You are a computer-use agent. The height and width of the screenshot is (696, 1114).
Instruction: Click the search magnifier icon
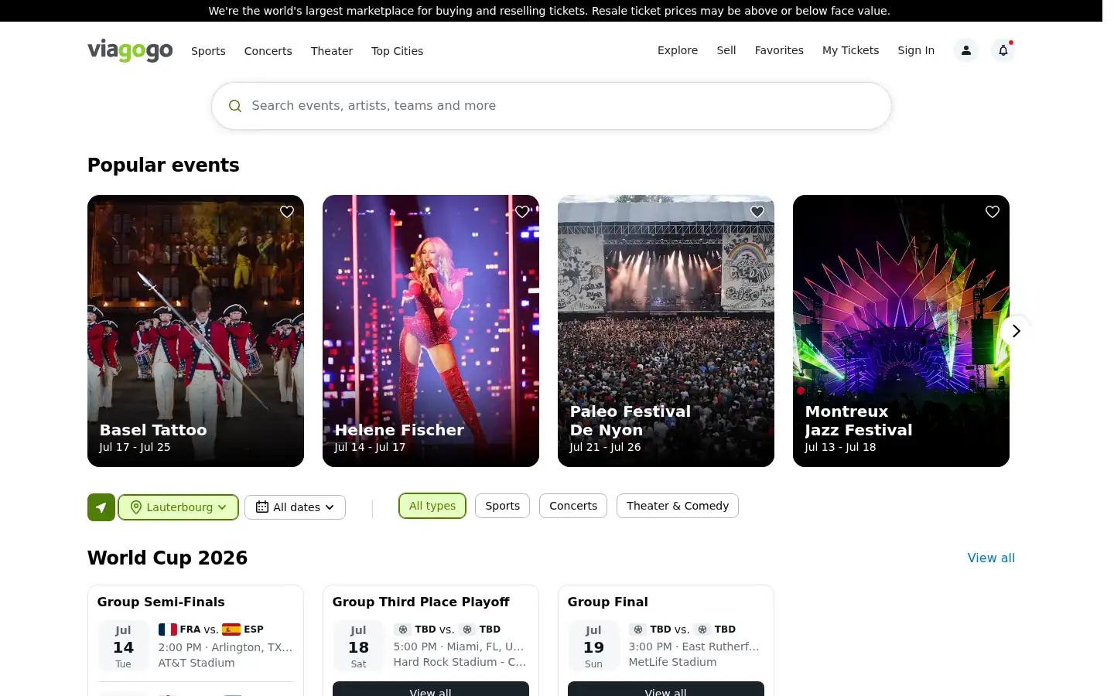click(235, 106)
